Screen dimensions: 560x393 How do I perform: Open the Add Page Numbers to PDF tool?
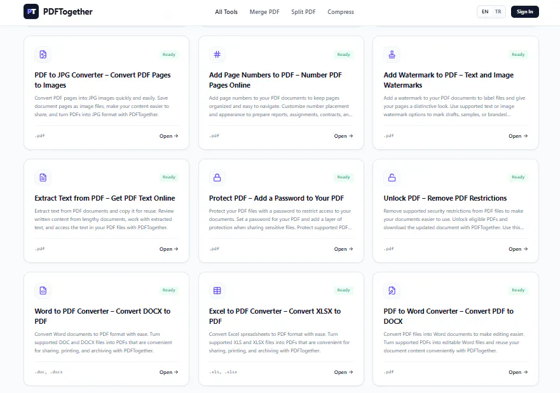coord(343,136)
